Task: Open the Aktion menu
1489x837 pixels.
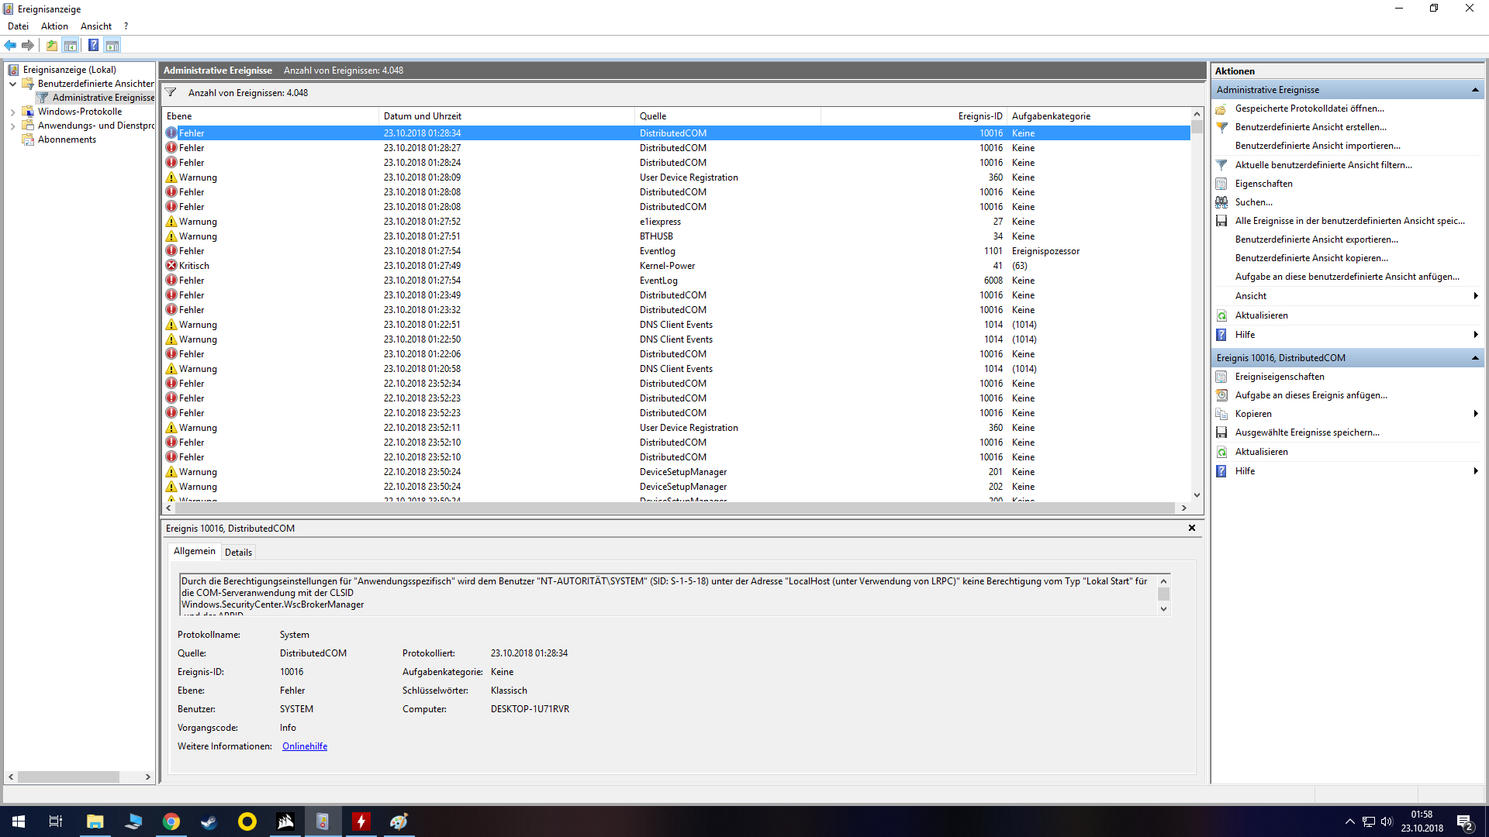Action: point(54,26)
